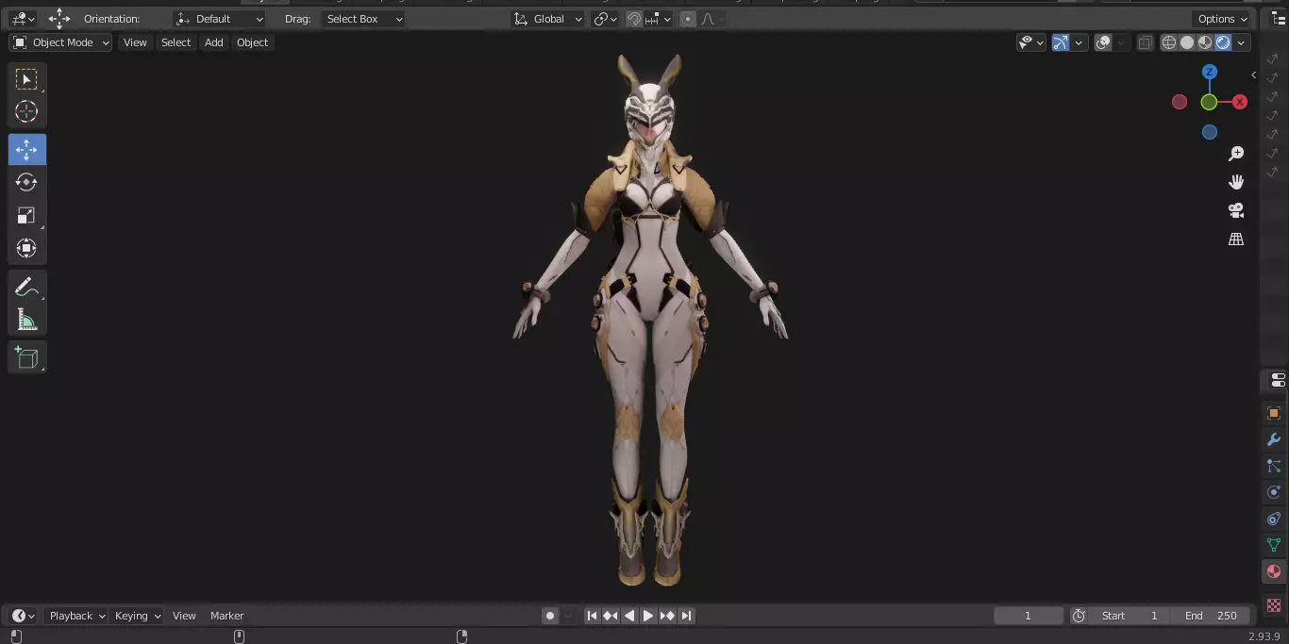Open the Object Mode dropdown

(60, 42)
